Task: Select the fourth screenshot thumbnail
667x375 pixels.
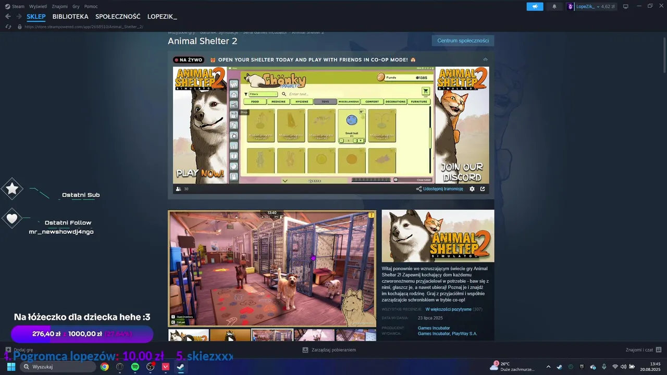Action: 314,335
